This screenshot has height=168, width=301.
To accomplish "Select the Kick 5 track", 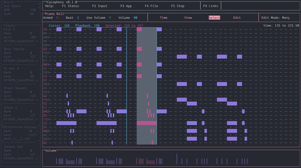I will tap(10, 30).
